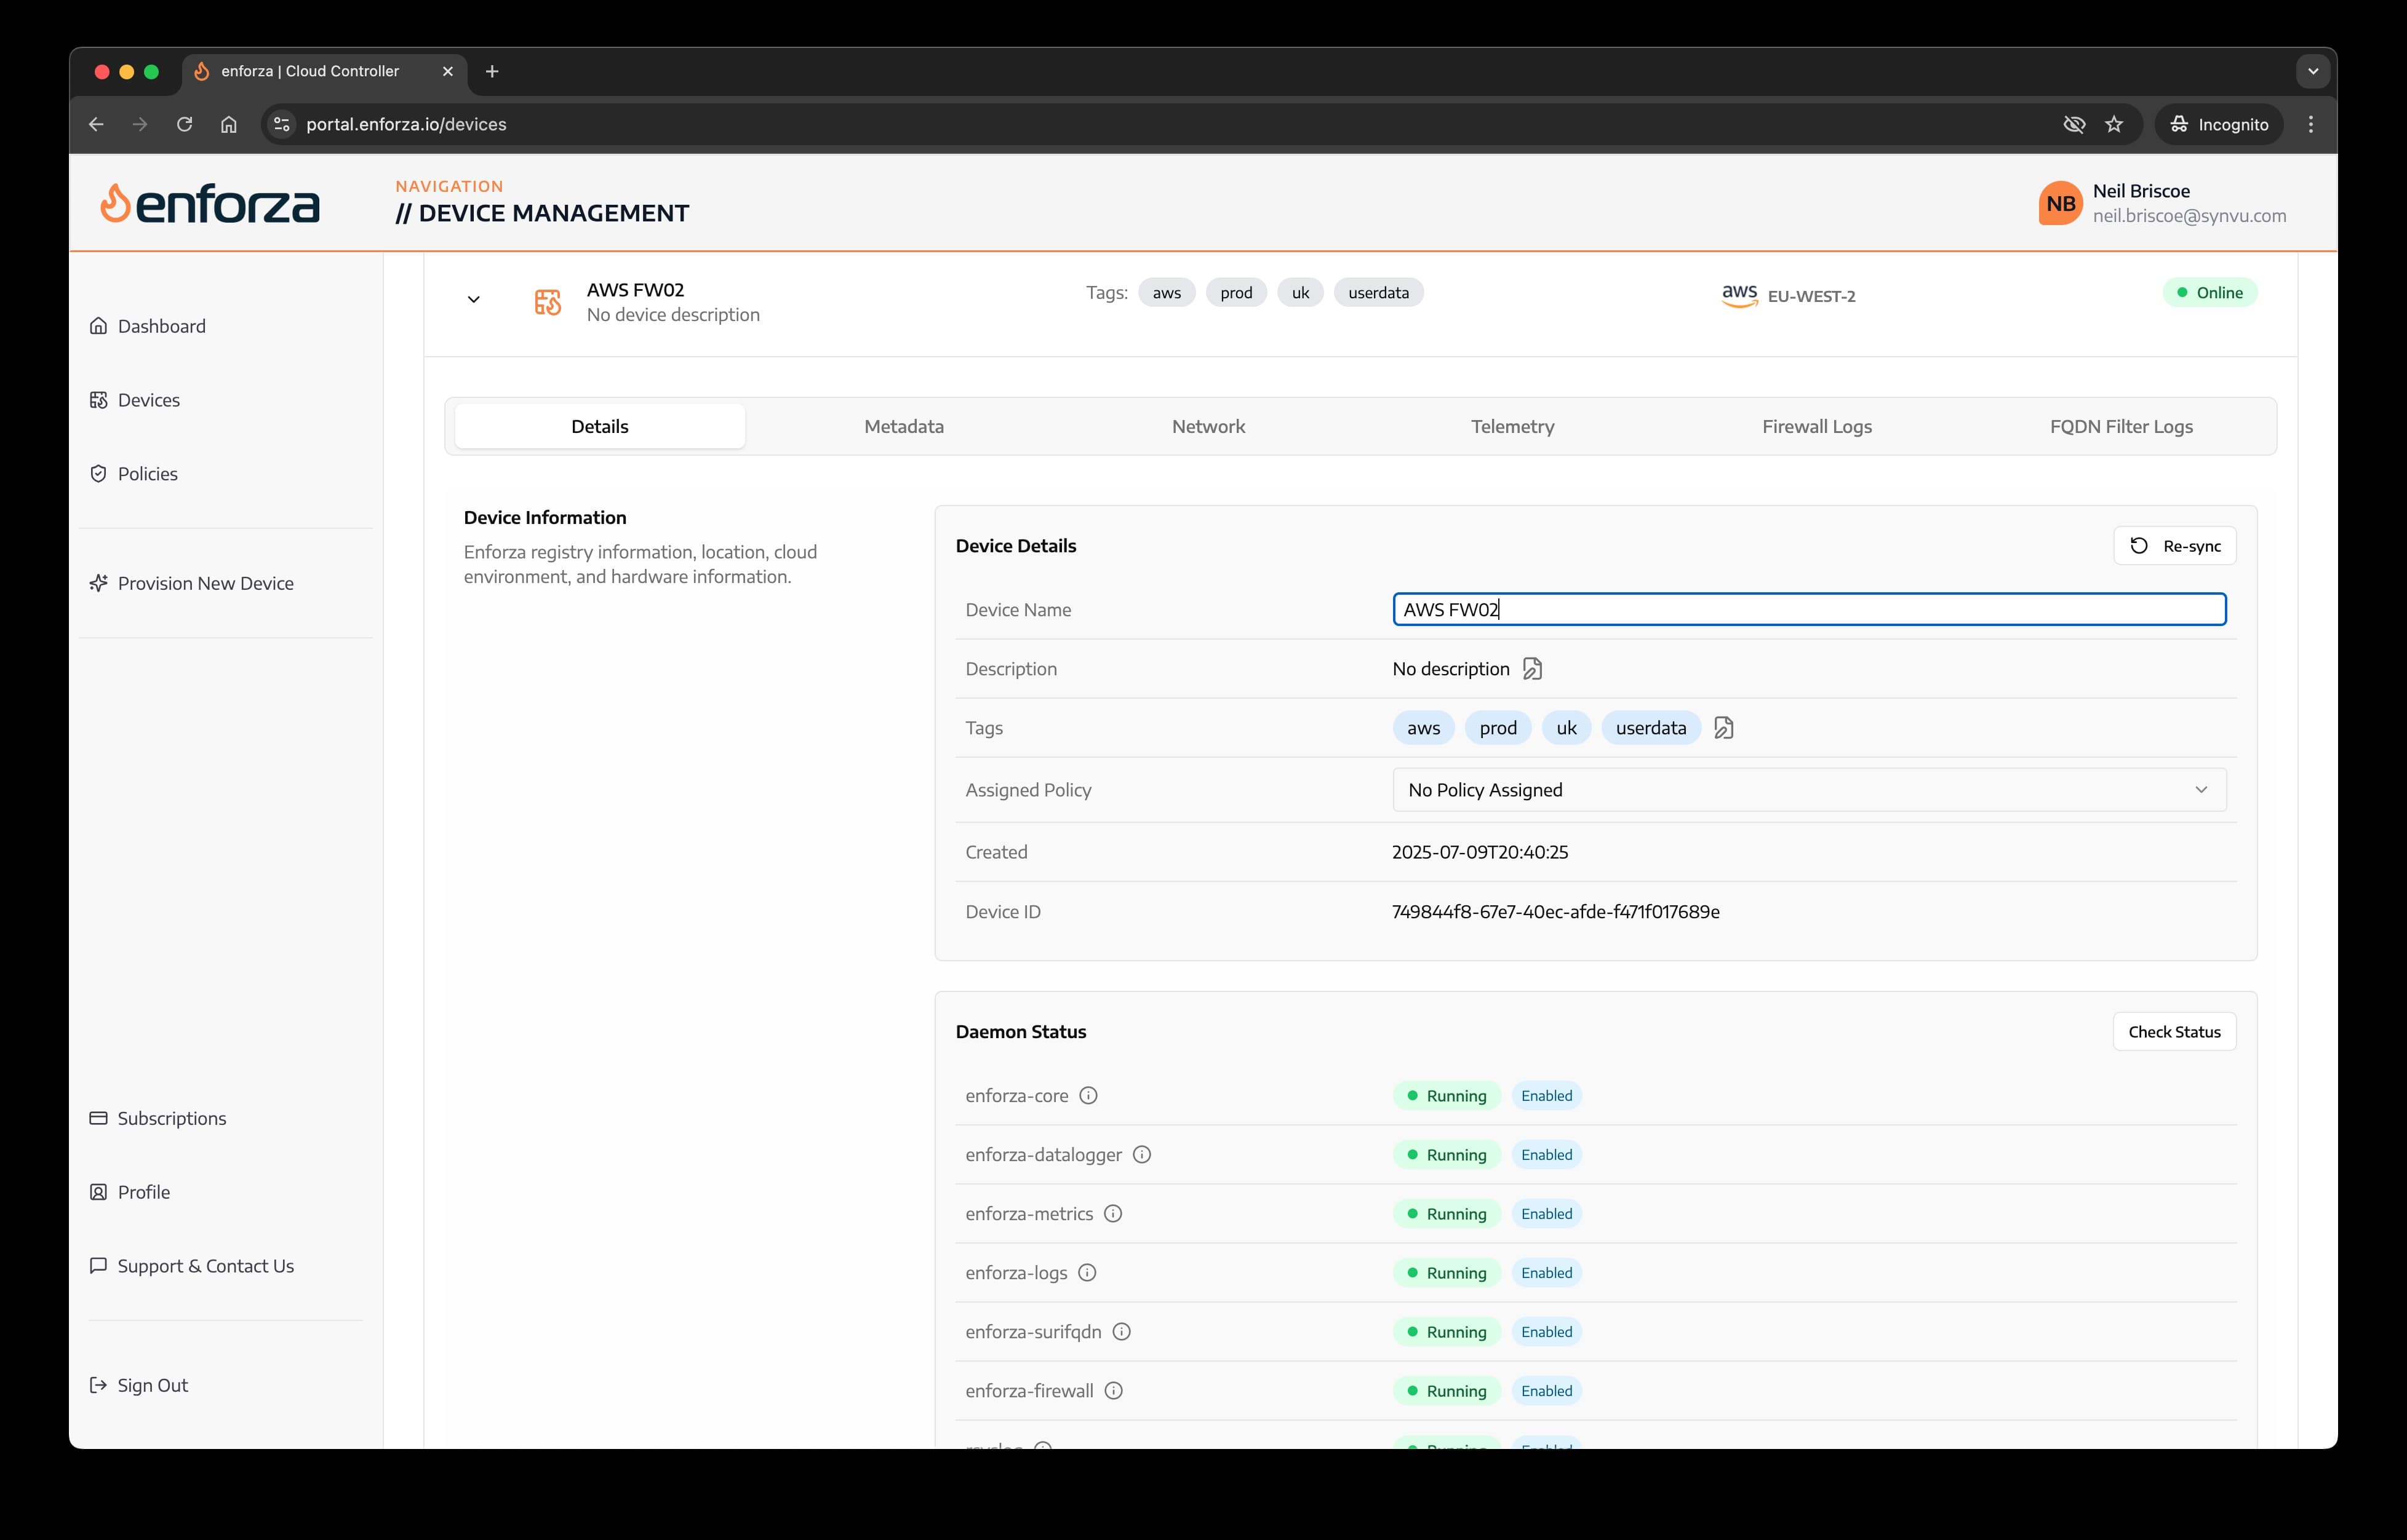This screenshot has height=1540, width=2407.
Task: Open Support & Contact Us
Action: pyautogui.click(x=191, y=1266)
